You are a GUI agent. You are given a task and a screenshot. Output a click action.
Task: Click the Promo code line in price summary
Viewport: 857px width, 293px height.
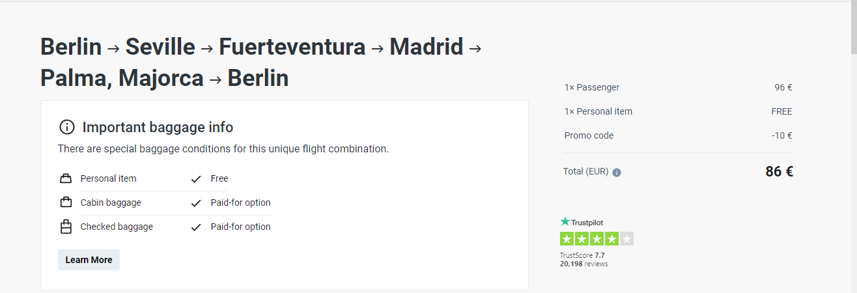589,135
